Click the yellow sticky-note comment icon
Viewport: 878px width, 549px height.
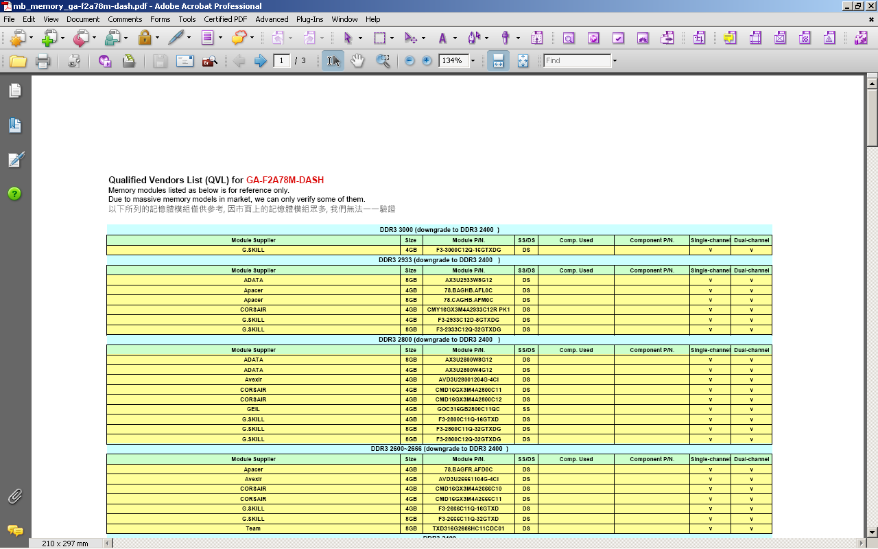(x=730, y=38)
